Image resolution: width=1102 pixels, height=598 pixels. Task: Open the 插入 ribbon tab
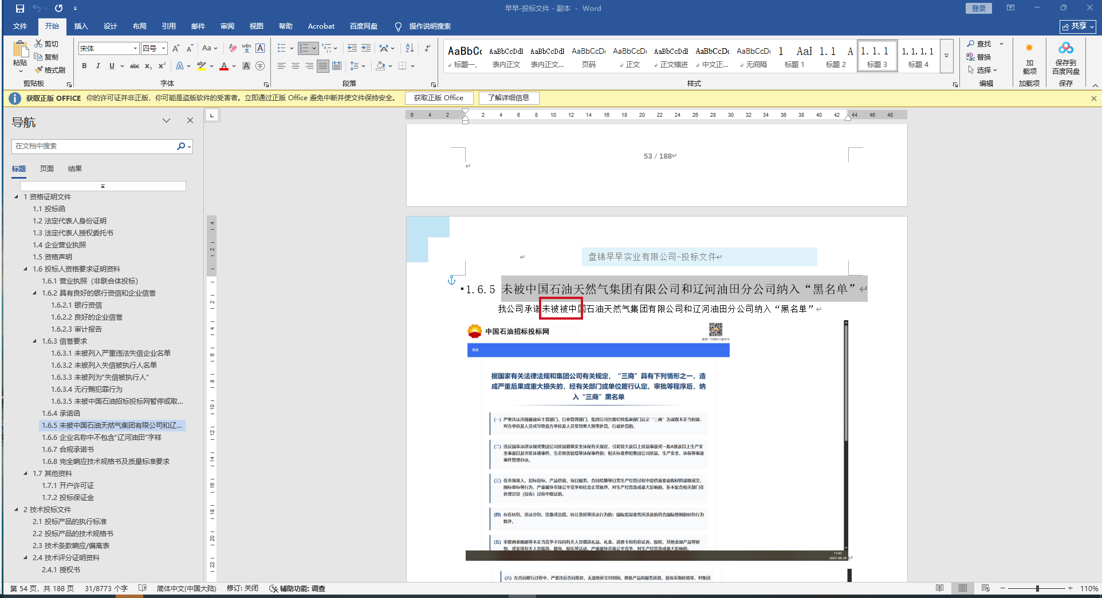click(x=81, y=26)
